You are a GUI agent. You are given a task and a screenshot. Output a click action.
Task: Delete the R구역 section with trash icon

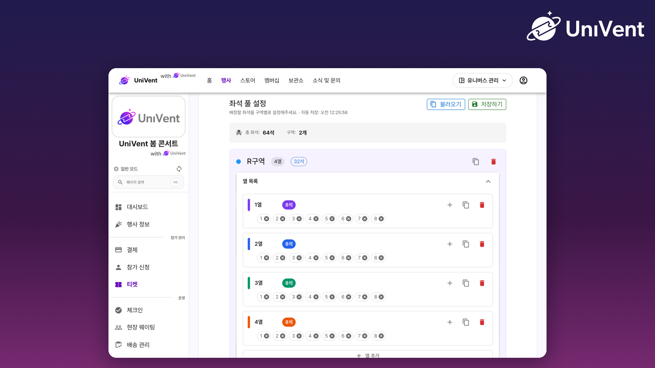(x=493, y=162)
